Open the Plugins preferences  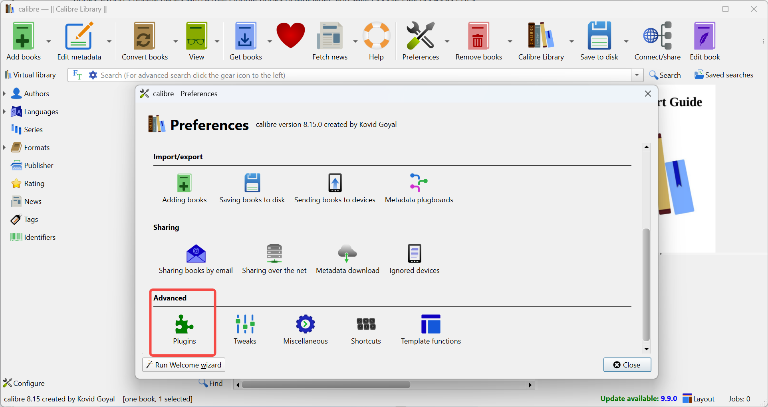pos(184,330)
